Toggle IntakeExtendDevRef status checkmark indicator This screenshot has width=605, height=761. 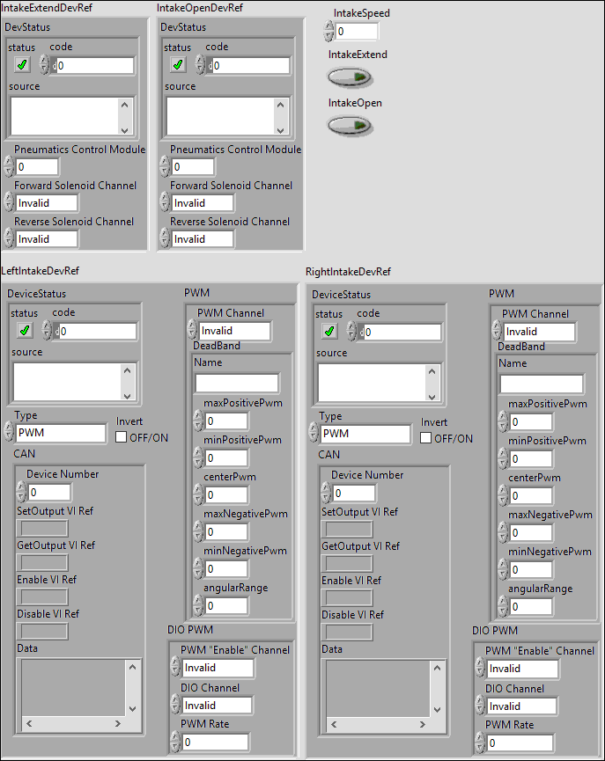(22, 64)
